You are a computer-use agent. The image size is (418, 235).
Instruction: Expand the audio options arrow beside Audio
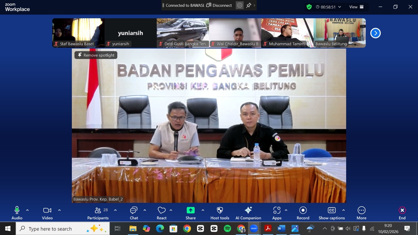tap(27, 210)
